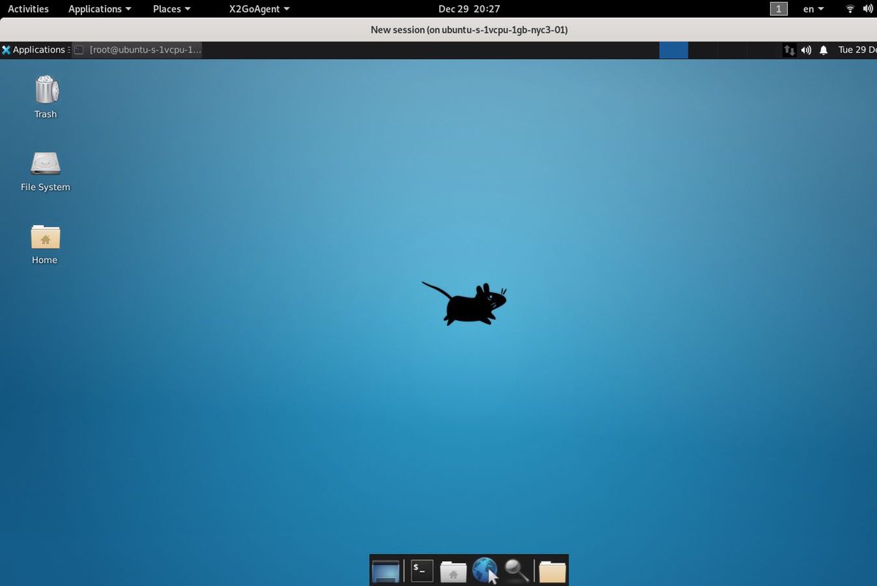Viewport: 877px width, 586px height.
Task: Select the root@ubuntu terminal taskbar button
Action: tap(137, 50)
